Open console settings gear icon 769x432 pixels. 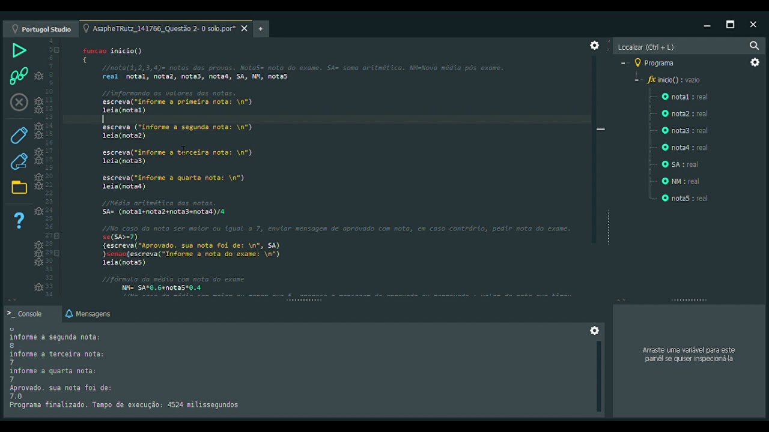[594, 331]
